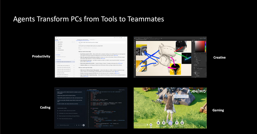The image size is (257, 134).
Task: Open the 'Plan daily work agenda and tasks' session
Action: click(65, 67)
